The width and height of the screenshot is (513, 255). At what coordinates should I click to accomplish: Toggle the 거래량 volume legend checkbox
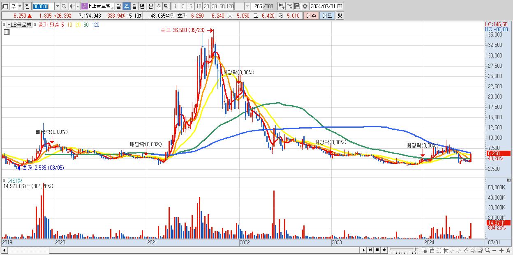coord(5,181)
